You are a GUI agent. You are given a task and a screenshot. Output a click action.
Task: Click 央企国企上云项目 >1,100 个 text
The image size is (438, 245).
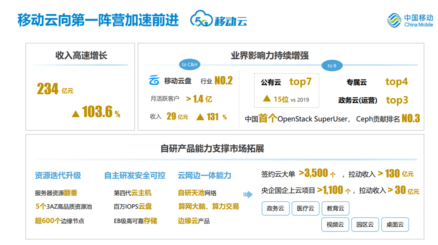click(306, 191)
